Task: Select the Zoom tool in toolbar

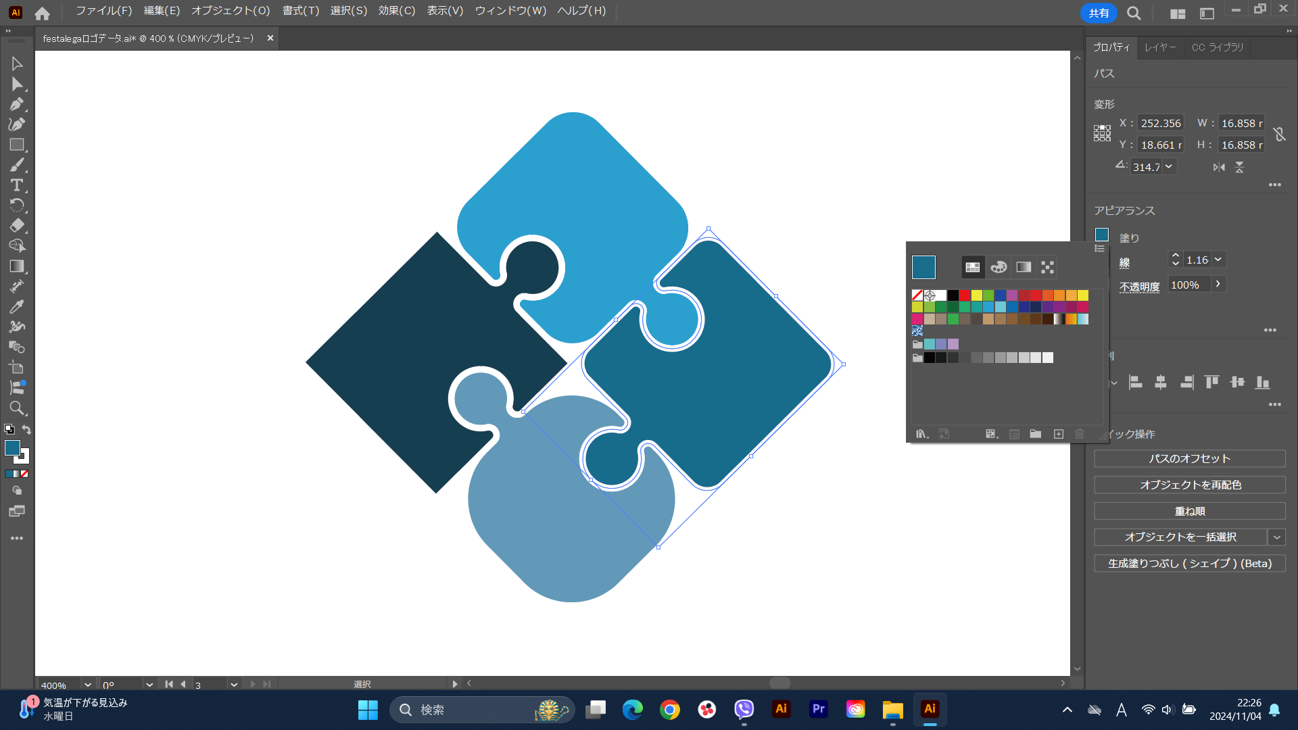Action: coord(16,408)
